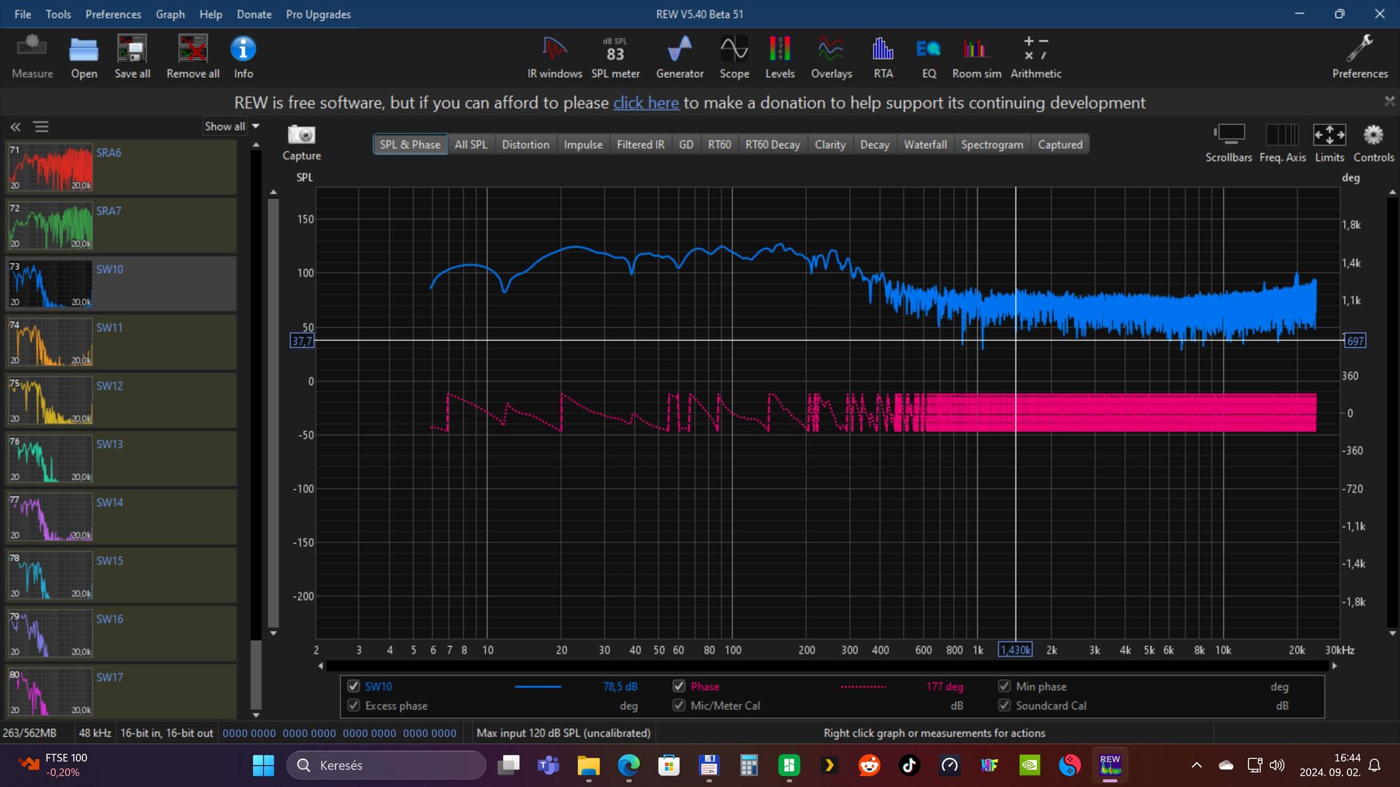Select the Clarity graph tab

829,145
